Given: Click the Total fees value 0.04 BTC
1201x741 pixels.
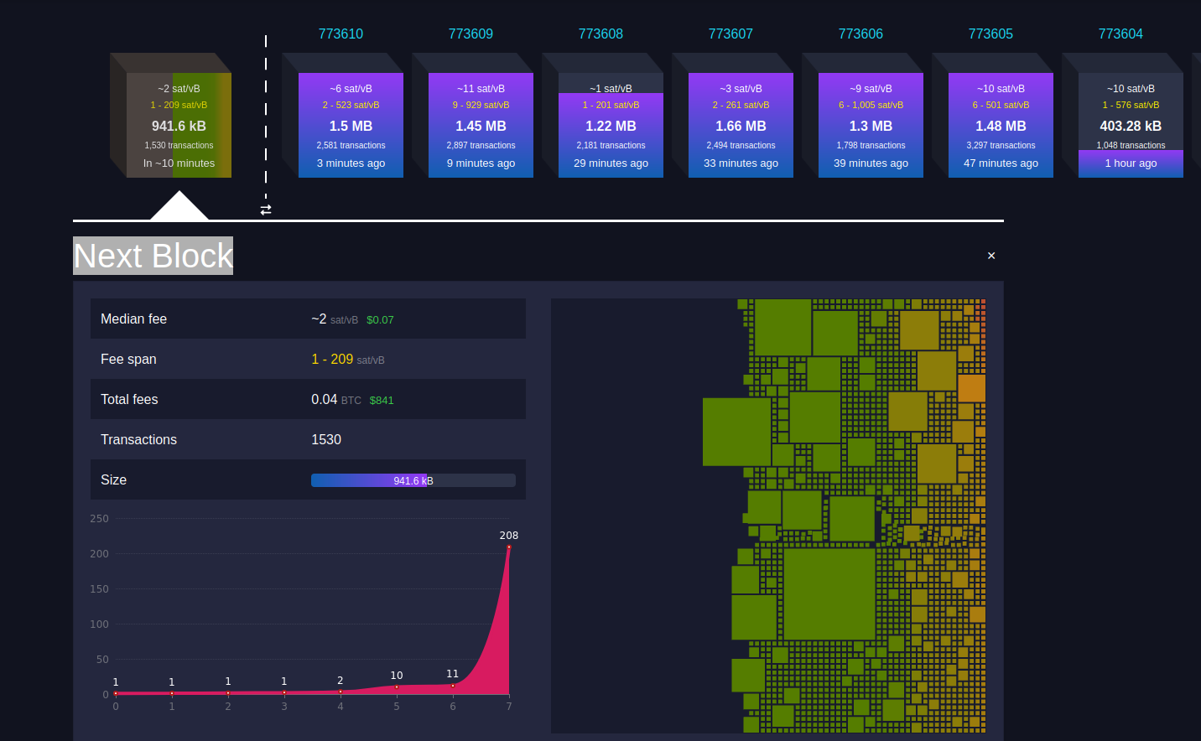Looking at the screenshot, I should [336, 400].
